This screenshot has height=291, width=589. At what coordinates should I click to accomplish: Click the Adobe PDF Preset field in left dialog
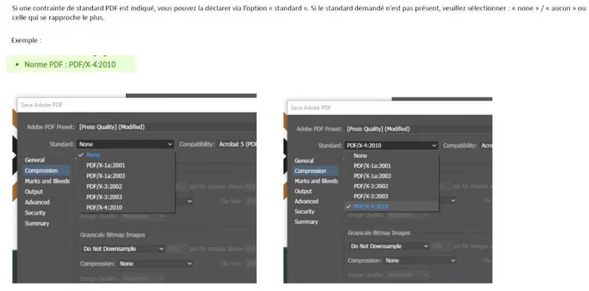(x=167, y=127)
